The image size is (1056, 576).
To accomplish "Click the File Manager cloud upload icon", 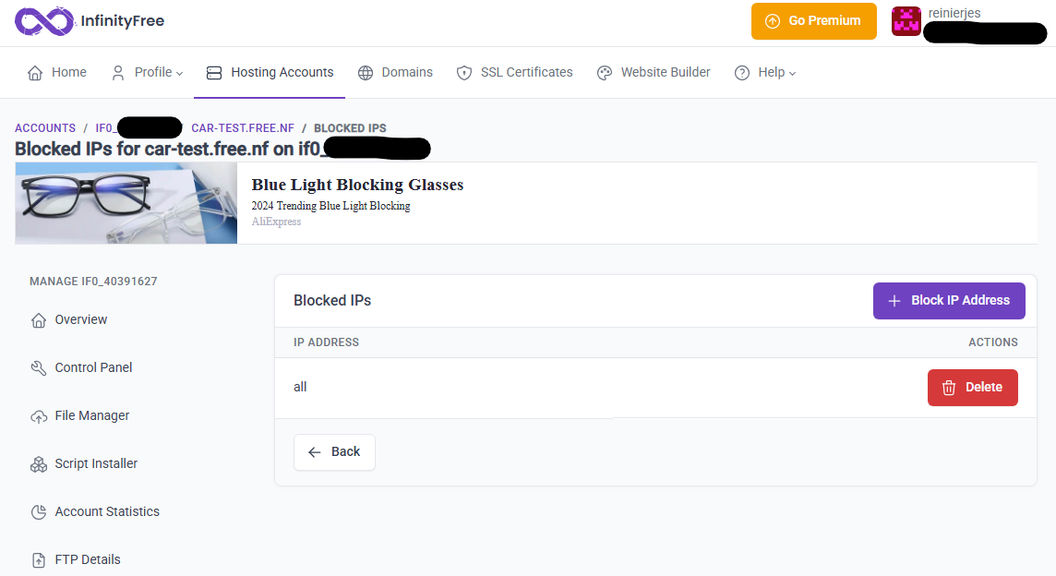I will coord(39,416).
